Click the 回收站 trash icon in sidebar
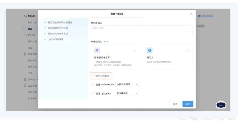This screenshot has height=123, width=240. (x=25, y=79)
